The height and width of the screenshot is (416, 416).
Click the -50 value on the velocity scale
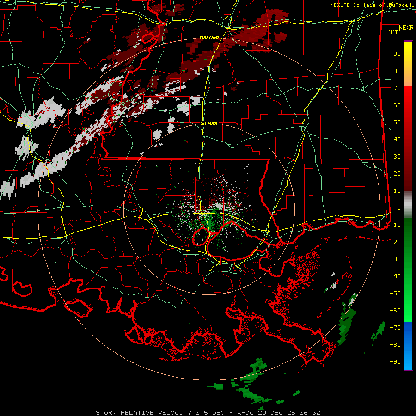coord(395,294)
